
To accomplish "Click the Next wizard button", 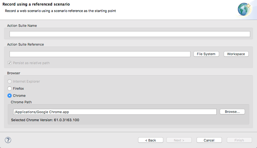I will [179, 140].
